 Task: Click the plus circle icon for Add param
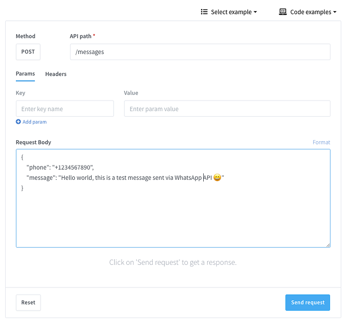pos(18,122)
